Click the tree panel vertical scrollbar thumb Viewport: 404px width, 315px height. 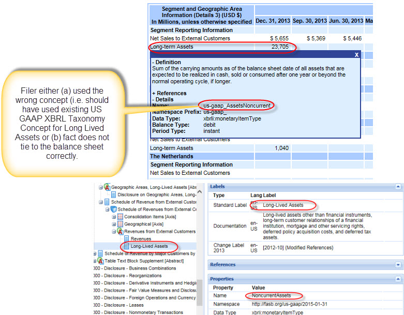click(200, 293)
